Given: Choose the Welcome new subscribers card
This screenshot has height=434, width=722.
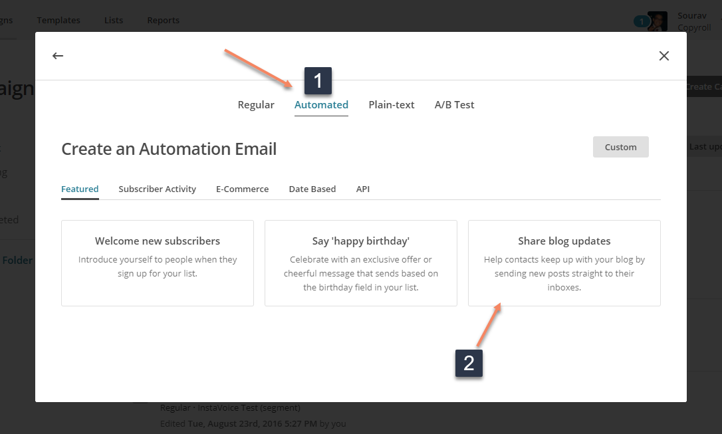Looking at the screenshot, I should [x=158, y=263].
